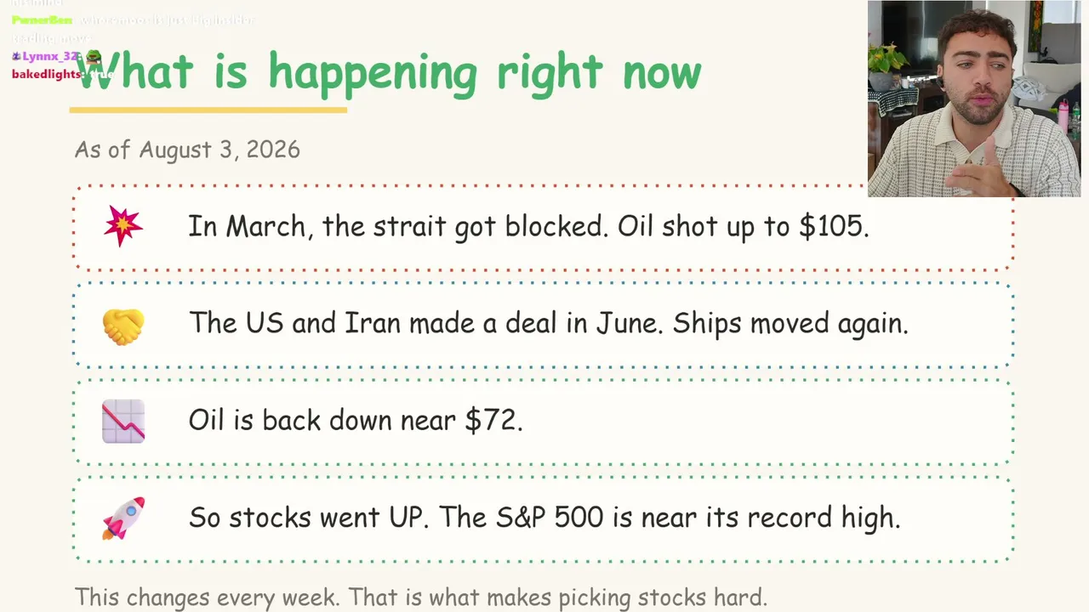Click the green chat username at top

[42, 20]
